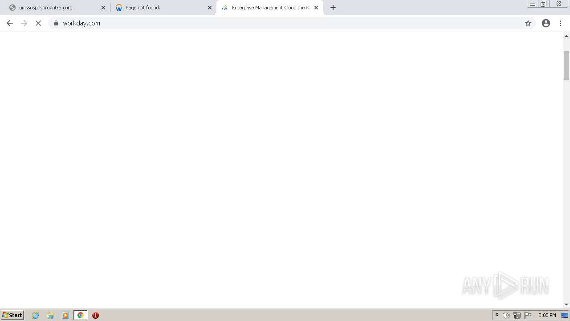The width and height of the screenshot is (570, 321).
Task: Open the network tray icon
Action: [x=517, y=315]
